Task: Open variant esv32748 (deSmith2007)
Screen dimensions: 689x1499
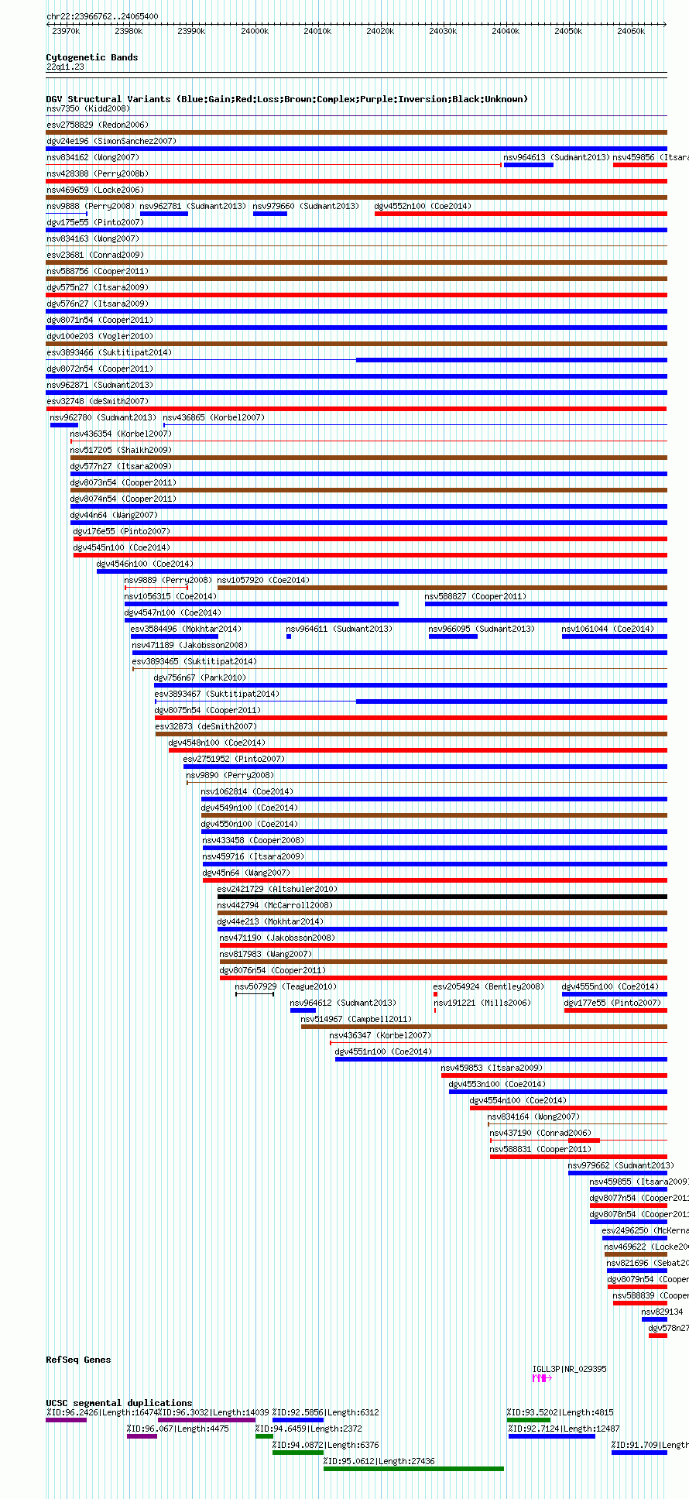Action: tap(356, 409)
